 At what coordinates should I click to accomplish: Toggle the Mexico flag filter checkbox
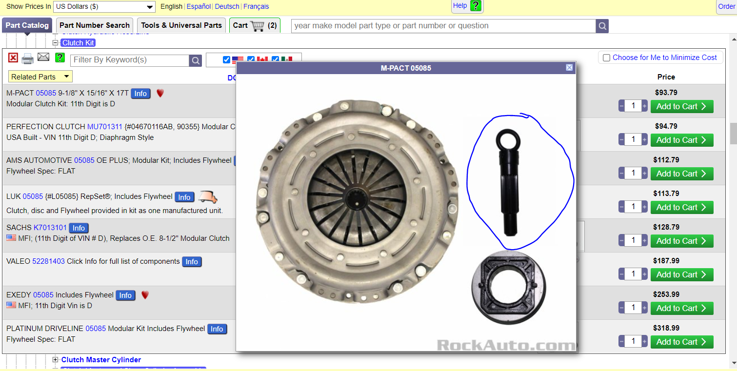(x=275, y=59)
